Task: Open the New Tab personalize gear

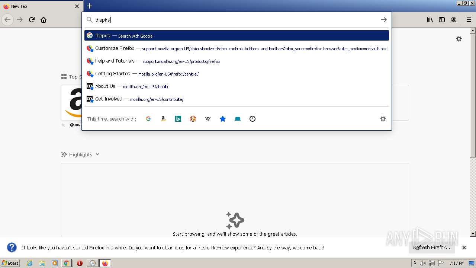Action: (x=459, y=39)
